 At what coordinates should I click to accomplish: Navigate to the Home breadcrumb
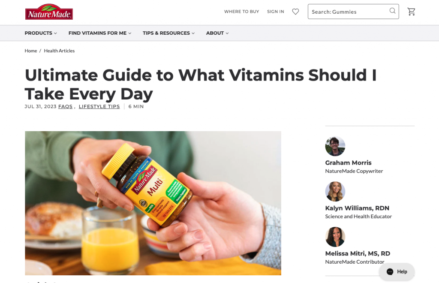coord(31,51)
